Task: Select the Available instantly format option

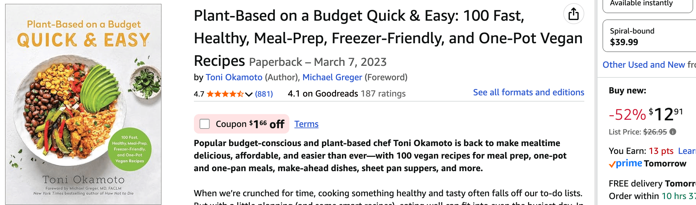Action: [647, 4]
